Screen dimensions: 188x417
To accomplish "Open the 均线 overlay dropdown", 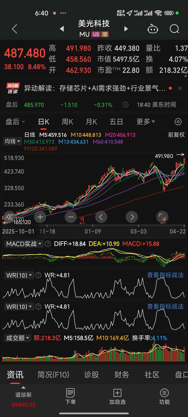I will (12, 141).
